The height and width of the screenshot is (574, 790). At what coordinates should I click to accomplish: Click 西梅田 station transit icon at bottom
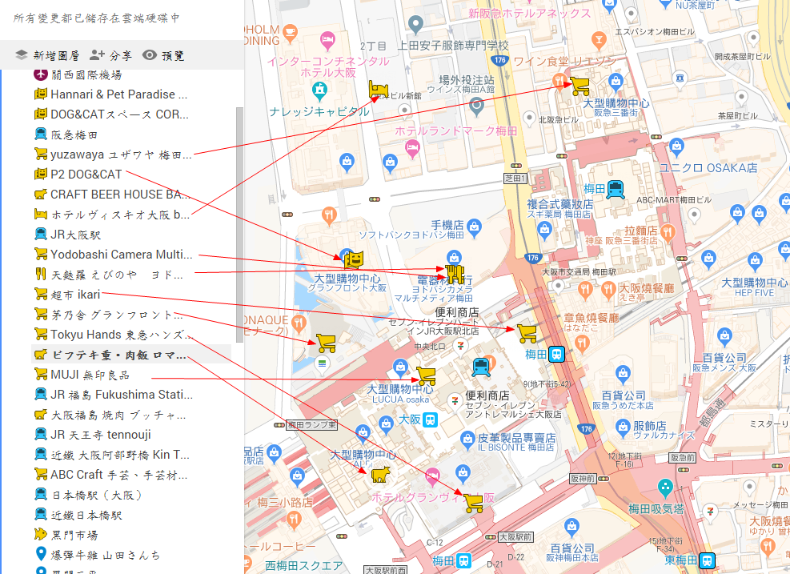click(463, 560)
